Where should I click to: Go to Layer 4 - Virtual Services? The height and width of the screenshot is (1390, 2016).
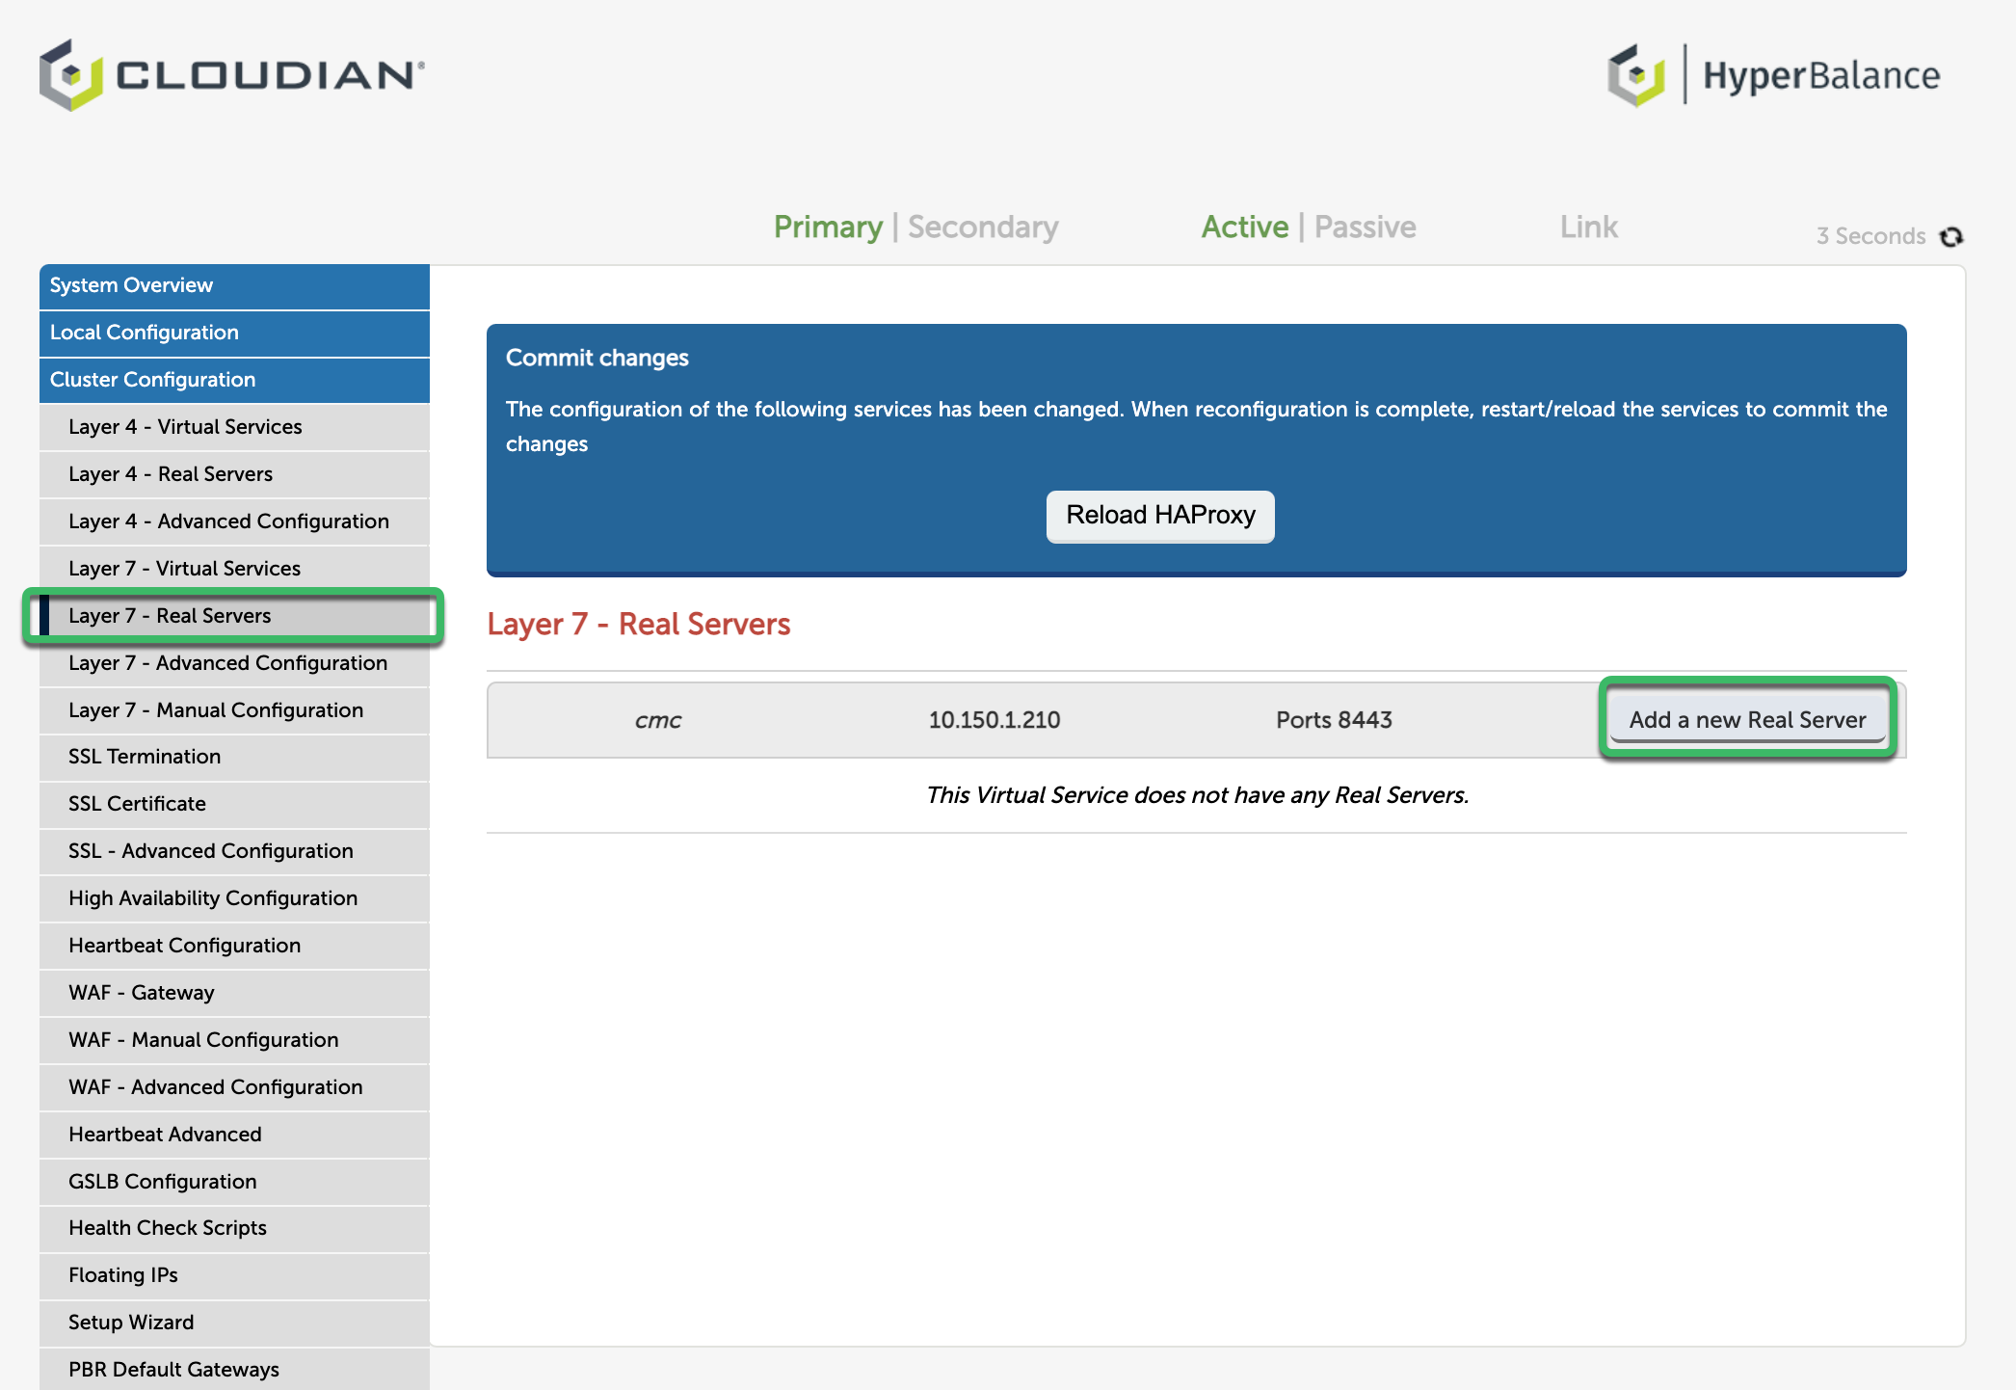click(234, 427)
